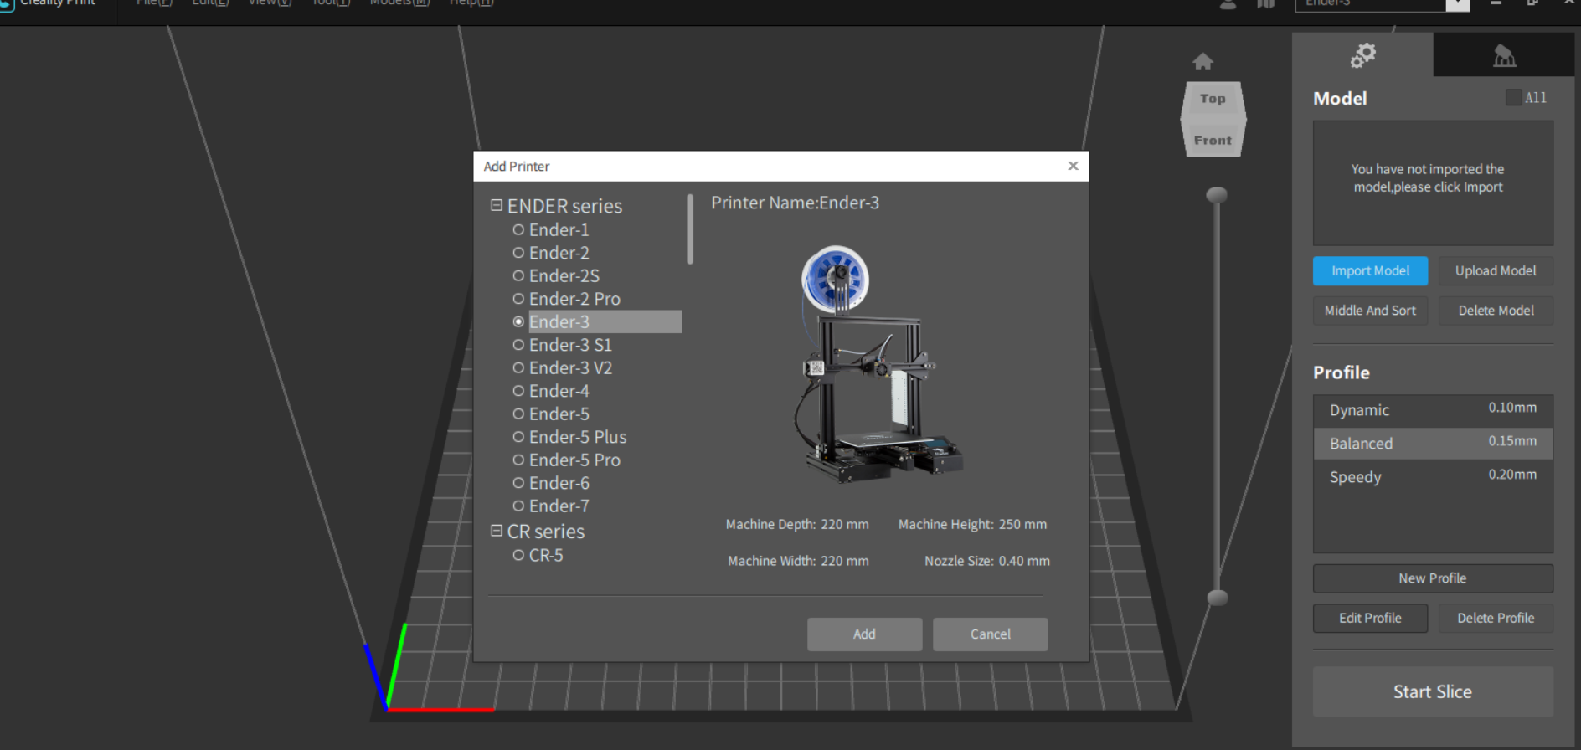This screenshot has height=750, width=1581.
Task: Click the Profile section heading
Action: click(x=1342, y=372)
